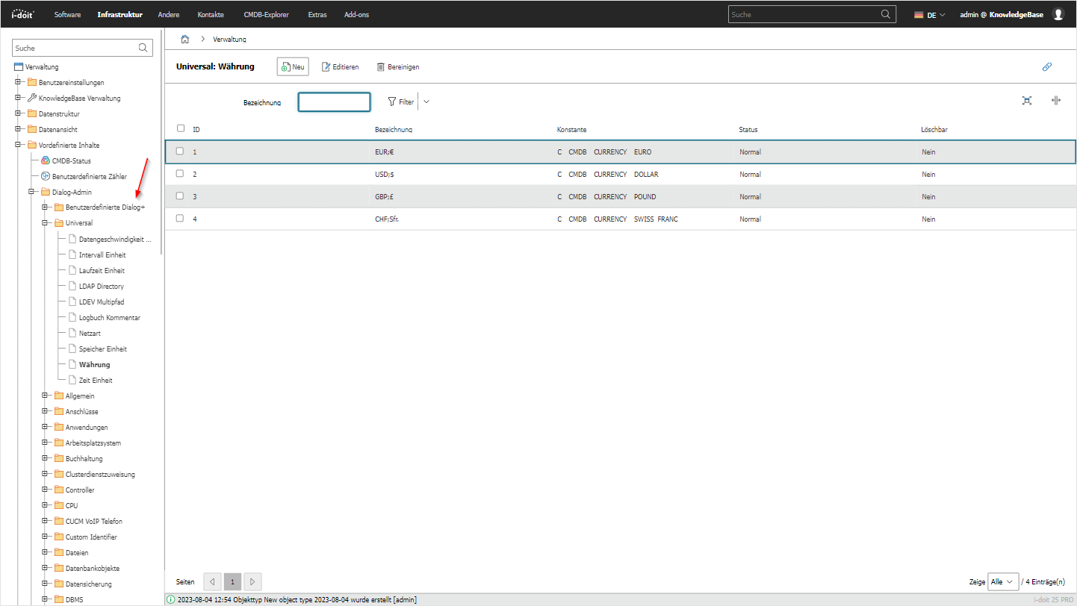Click the Neu button
This screenshot has width=1077, height=606.
point(292,66)
